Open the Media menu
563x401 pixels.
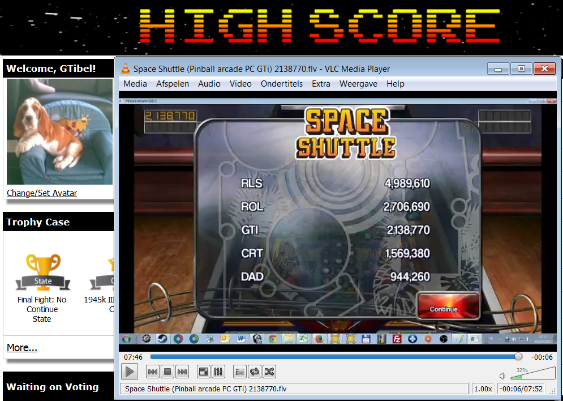click(135, 84)
